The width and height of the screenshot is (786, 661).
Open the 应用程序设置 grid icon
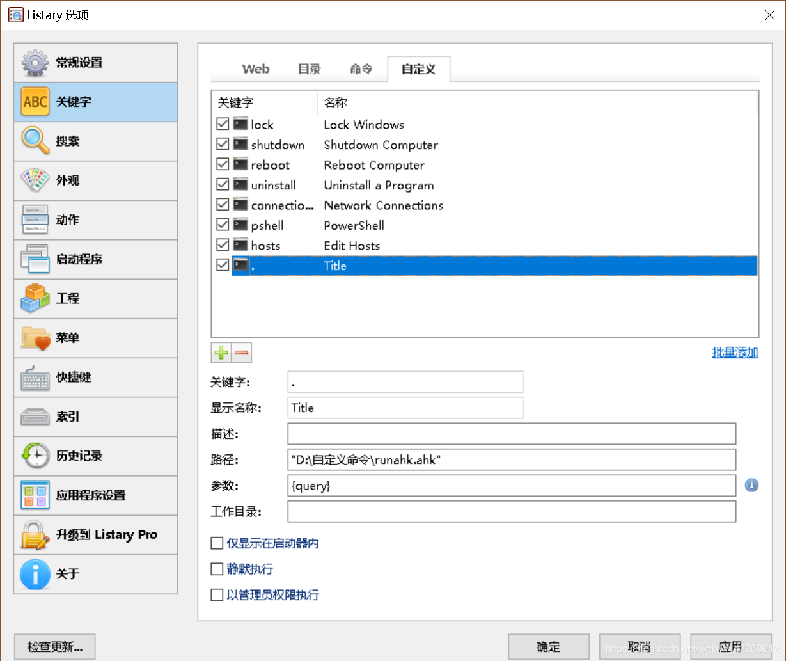tap(35, 495)
